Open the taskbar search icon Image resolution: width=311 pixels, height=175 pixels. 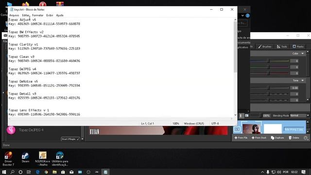tap(12, 172)
